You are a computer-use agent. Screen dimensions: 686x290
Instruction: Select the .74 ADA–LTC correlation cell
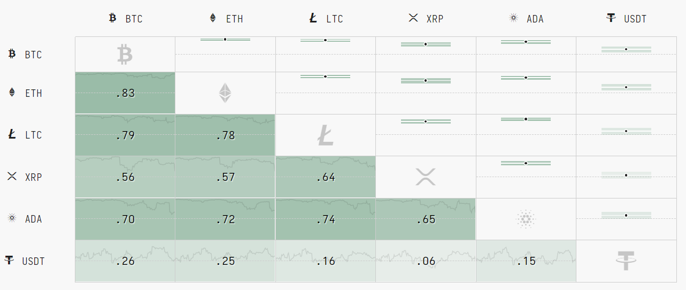(x=325, y=219)
